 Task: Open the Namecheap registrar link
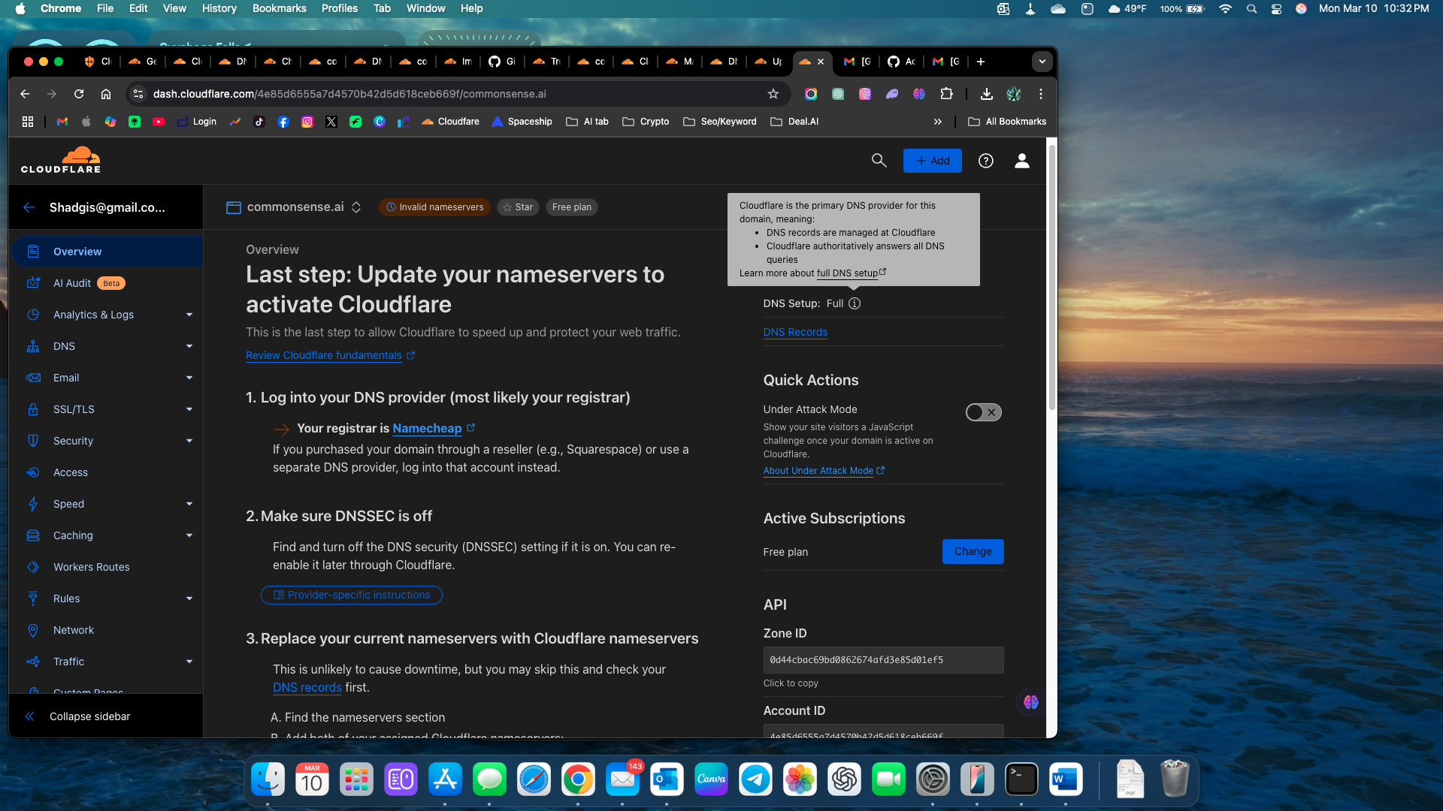(x=427, y=428)
